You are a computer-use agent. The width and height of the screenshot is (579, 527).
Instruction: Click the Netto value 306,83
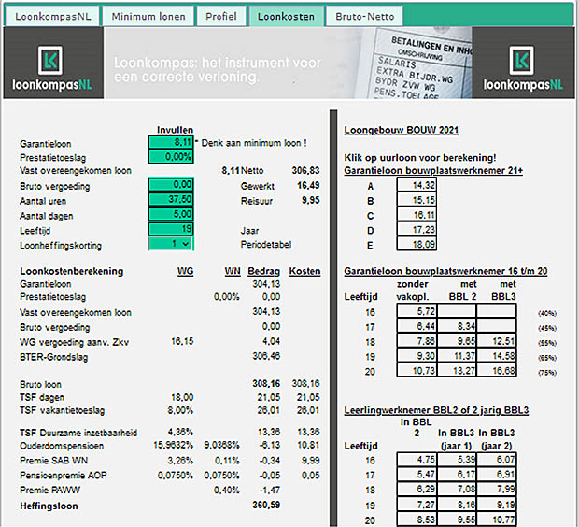305,170
